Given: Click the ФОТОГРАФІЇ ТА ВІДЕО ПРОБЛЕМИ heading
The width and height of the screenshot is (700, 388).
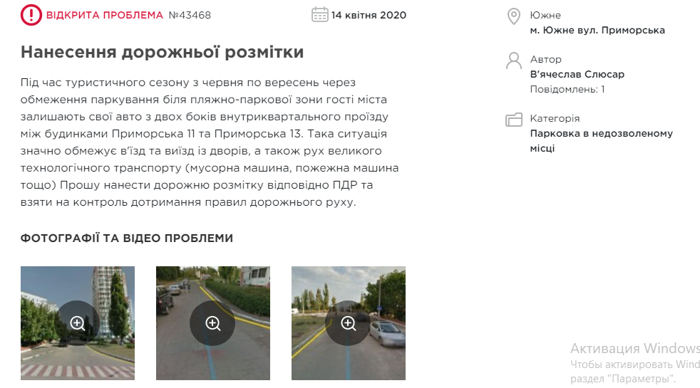Looking at the screenshot, I should (127, 238).
